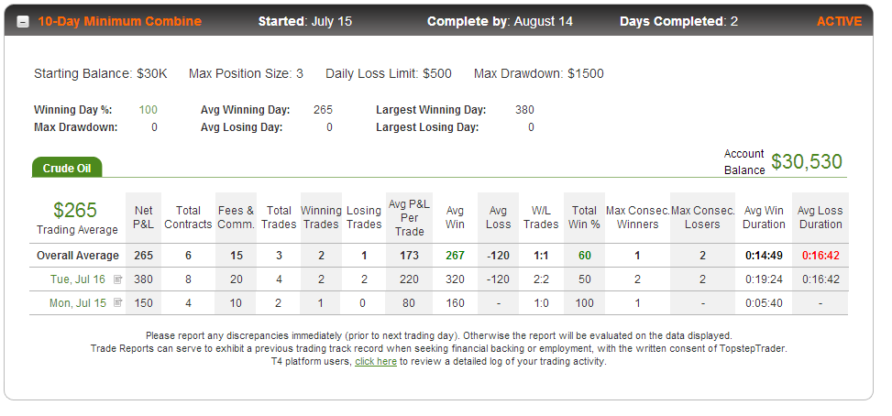Image resolution: width=892 pixels, height=416 pixels.
Task: Click the Net P&L column header
Action: coord(143,218)
